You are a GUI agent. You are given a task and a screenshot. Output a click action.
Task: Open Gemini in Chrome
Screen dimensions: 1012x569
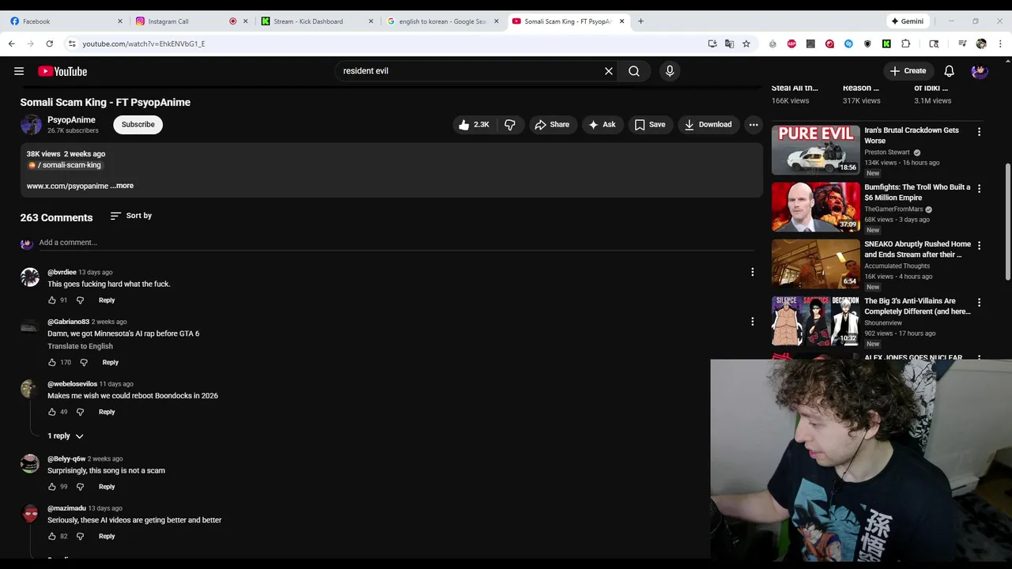(x=908, y=21)
